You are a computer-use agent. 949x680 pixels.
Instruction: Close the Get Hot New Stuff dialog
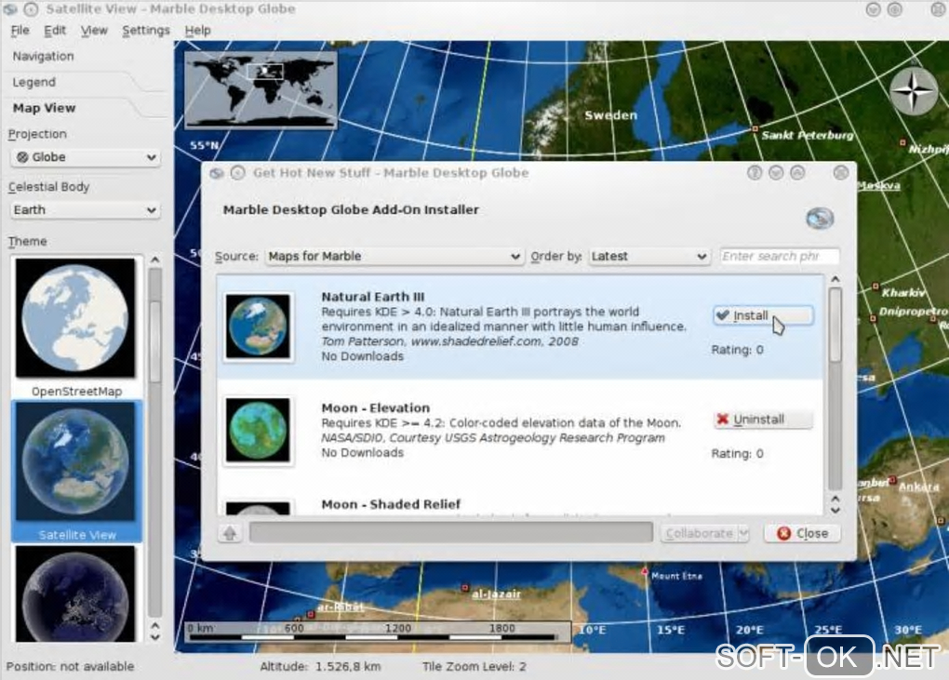[x=803, y=533]
